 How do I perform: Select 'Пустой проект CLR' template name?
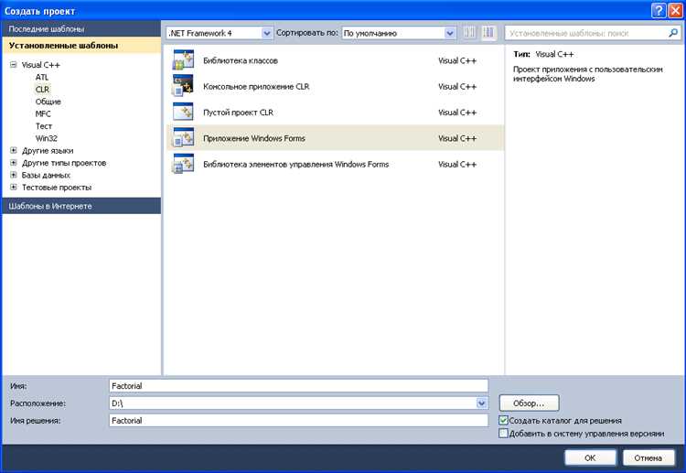(x=238, y=112)
